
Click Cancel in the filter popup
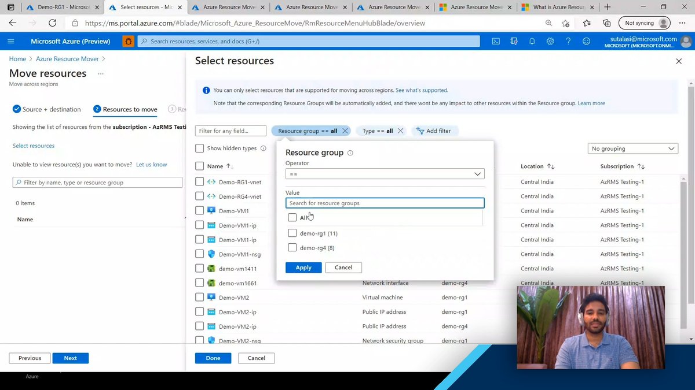click(x=343, y=268)
